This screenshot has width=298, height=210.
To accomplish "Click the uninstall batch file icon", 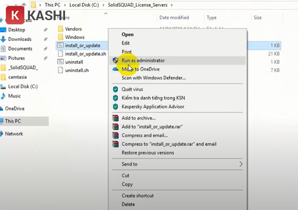I will 60,62.
